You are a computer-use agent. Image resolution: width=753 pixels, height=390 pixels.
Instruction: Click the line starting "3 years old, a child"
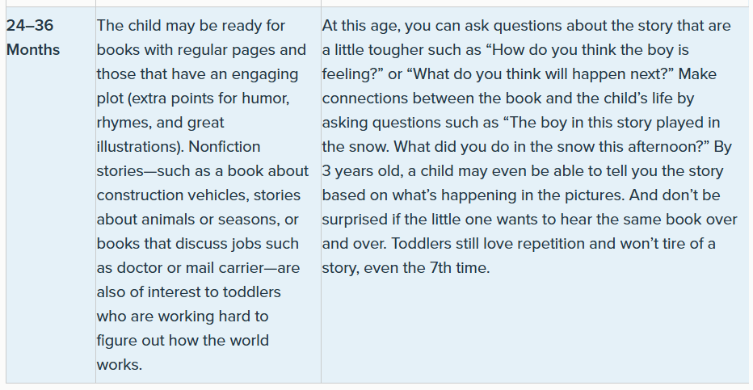point(523,170)
